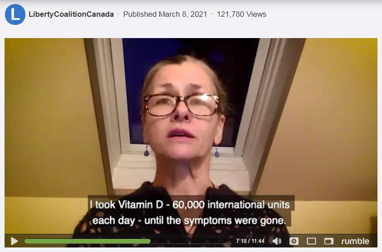
Task: Click the 7:18 / 11:44 time display
Action: coord(250,241)
